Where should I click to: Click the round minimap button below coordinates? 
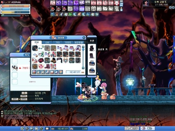(170, 7)
